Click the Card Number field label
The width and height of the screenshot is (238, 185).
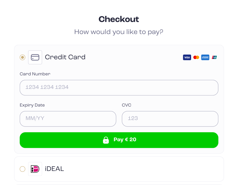click(x=35, y=74)
